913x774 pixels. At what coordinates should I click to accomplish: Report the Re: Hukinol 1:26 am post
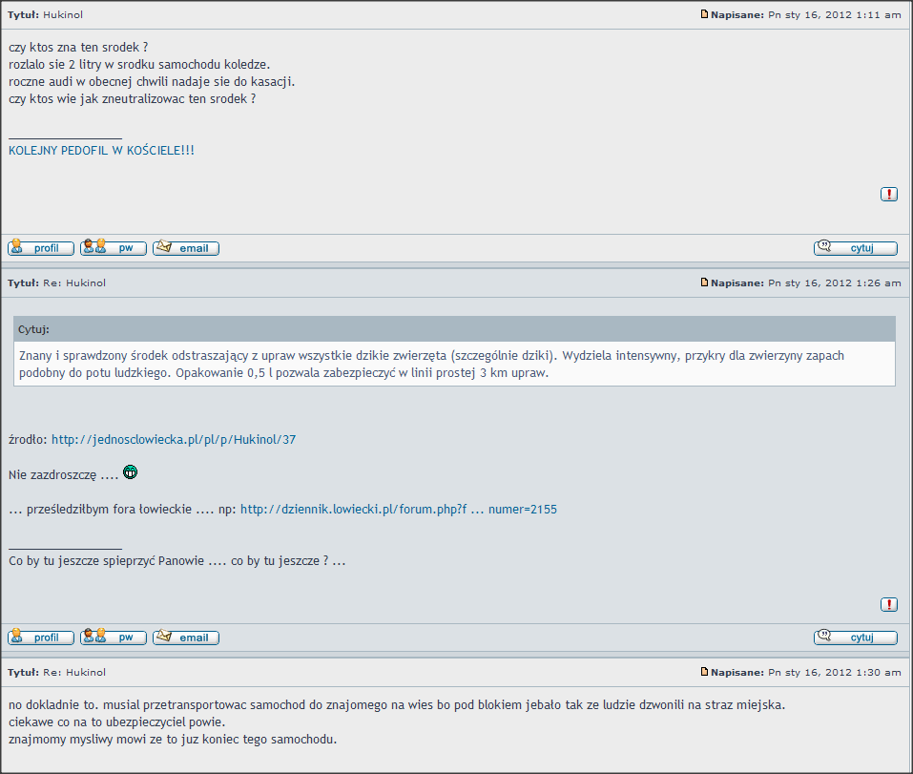click(x=888, y=604)
